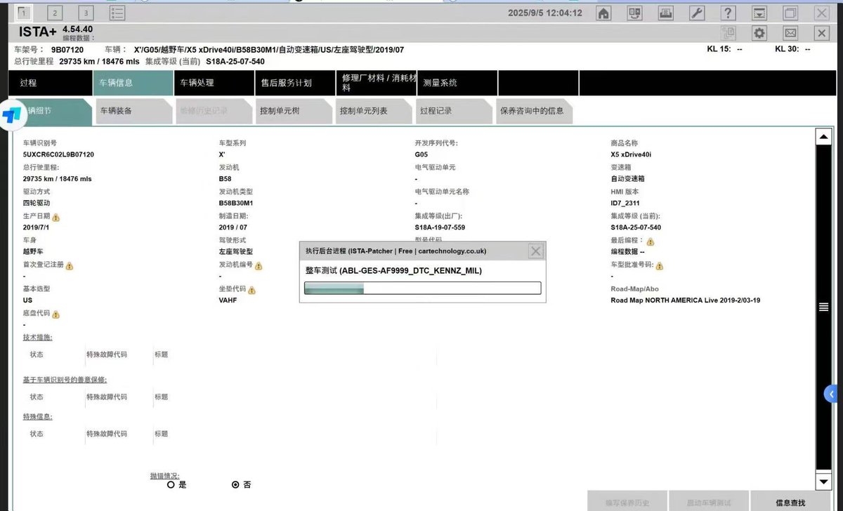Click factory integration level S18A-19-07-559
The height and width of the screenshot is (511, 843).
coord(440,227)
